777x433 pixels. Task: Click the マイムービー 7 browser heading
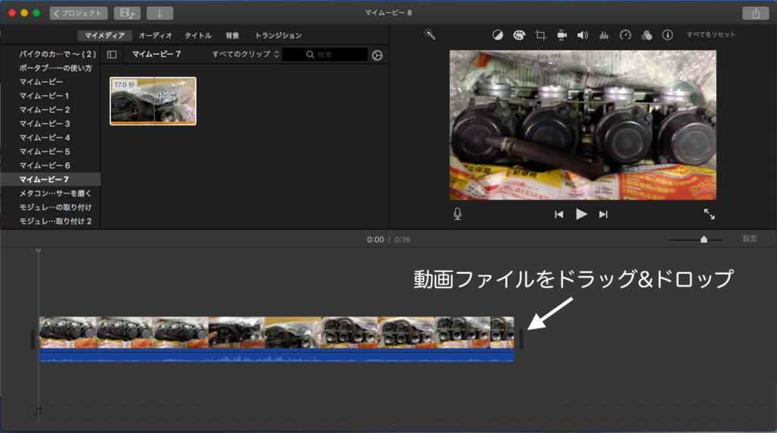point(156,54)
